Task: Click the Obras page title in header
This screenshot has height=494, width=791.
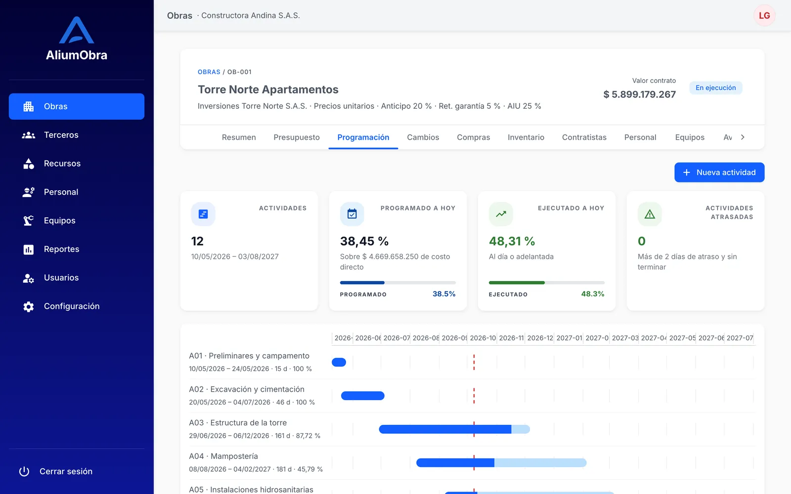Action: [x=179, y=15]
